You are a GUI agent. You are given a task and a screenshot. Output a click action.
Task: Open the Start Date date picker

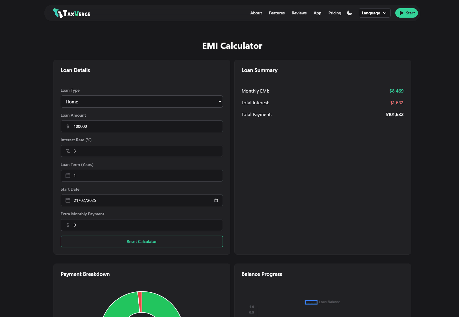(216, 200)
